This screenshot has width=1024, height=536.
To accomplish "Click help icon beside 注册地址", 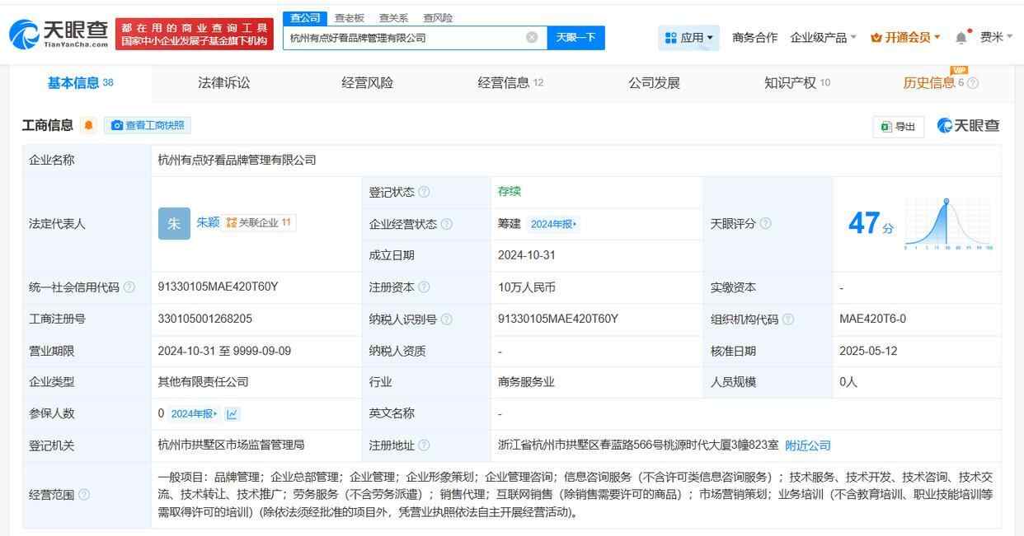I will pyautogui.click(x=424, y=445).
